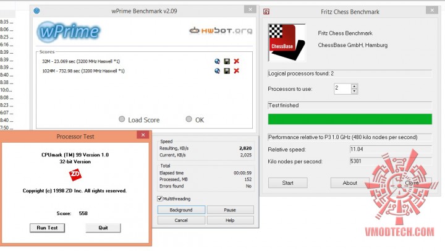Save the 1024M score with floppy icon
Image resolution: width=445 pixels, height=251 pixels.
[227, 70]
